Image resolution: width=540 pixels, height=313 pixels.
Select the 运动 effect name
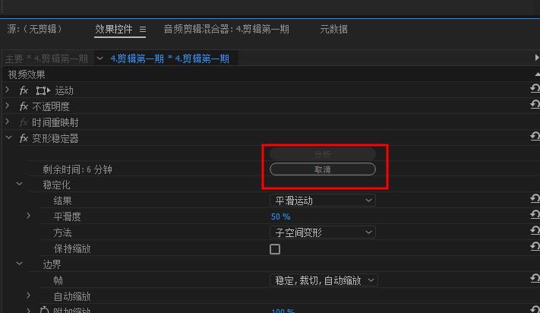(65, 90)
